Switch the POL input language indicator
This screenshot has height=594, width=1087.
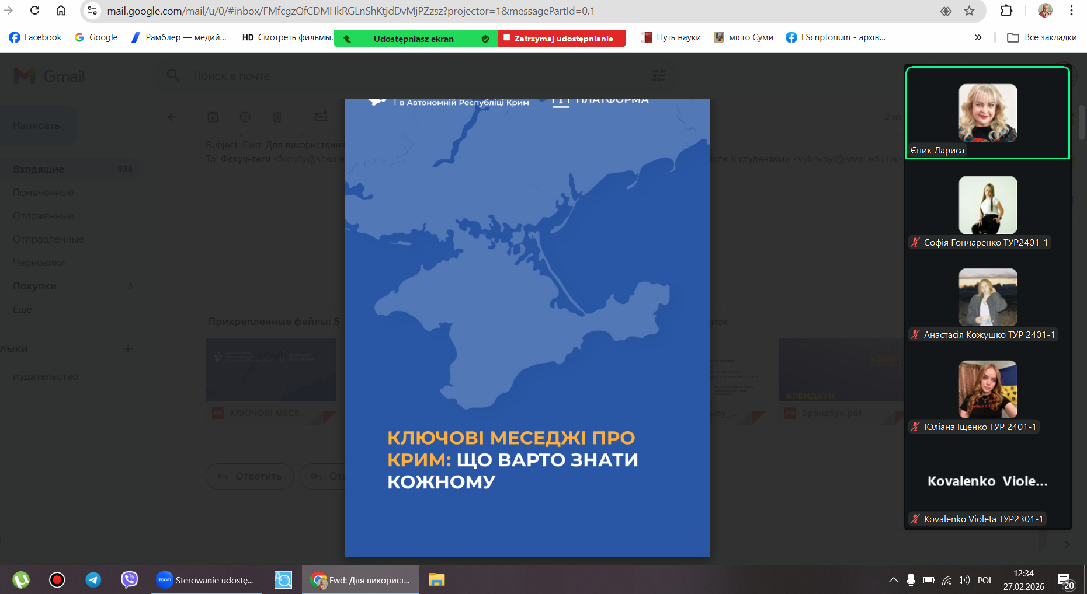click(x=985, y=580)
